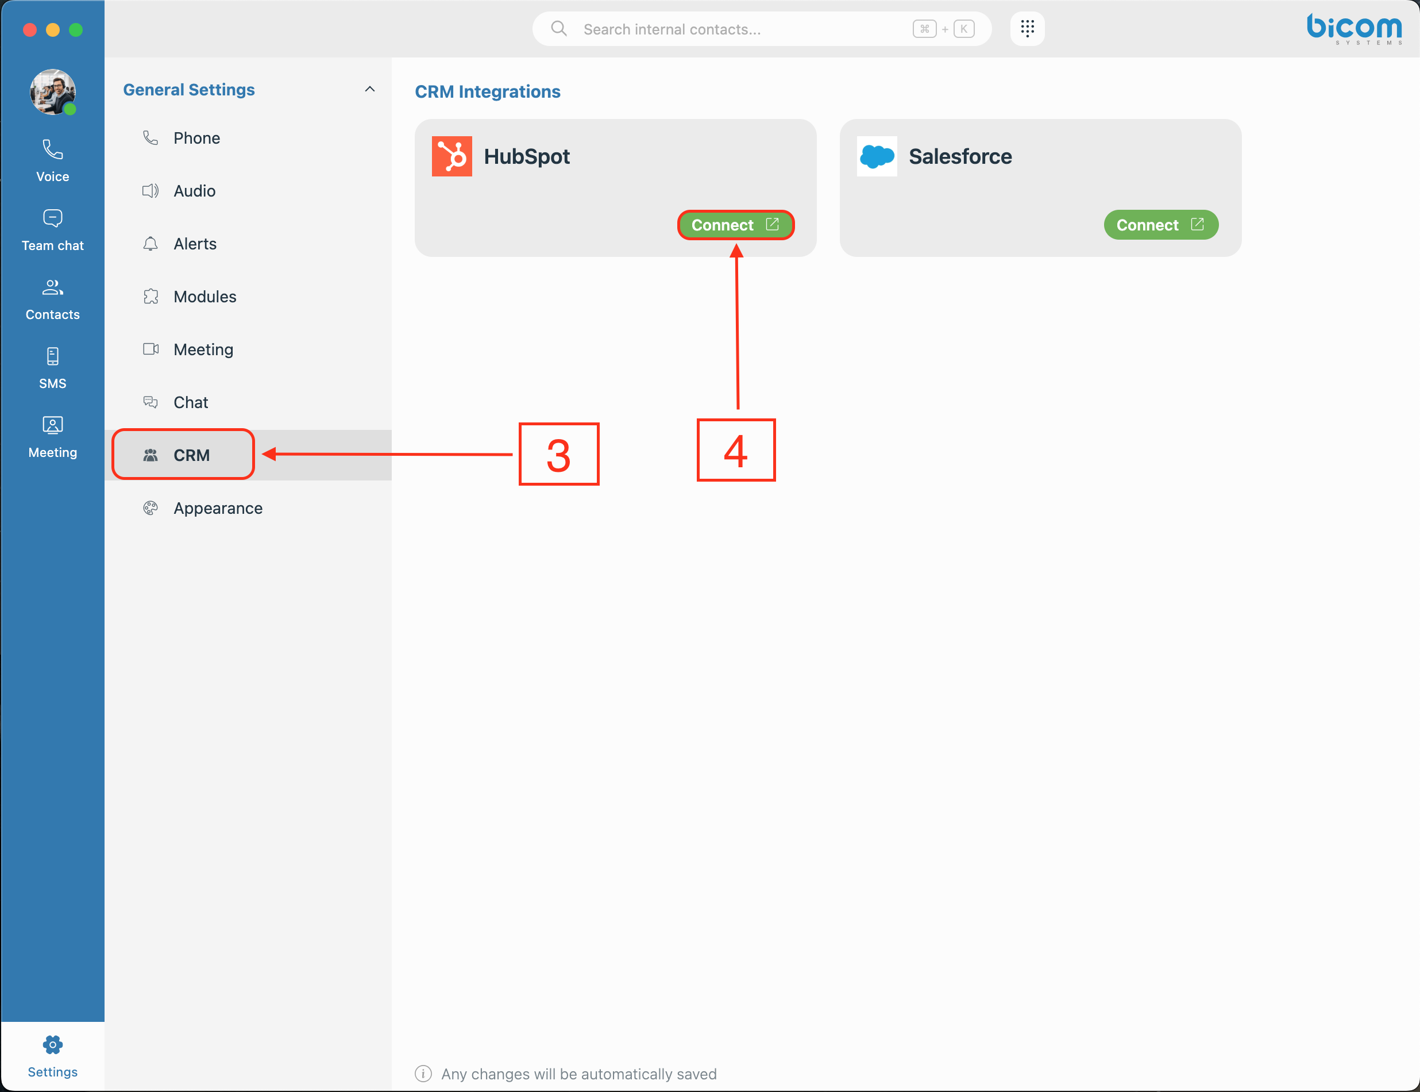Click the CRM people icon

coord(150,455)
